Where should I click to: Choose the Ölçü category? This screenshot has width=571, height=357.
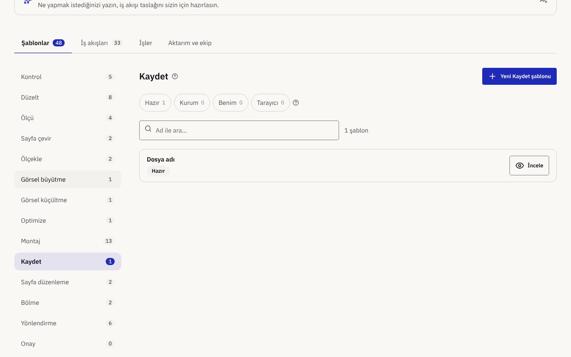[68, 118]
